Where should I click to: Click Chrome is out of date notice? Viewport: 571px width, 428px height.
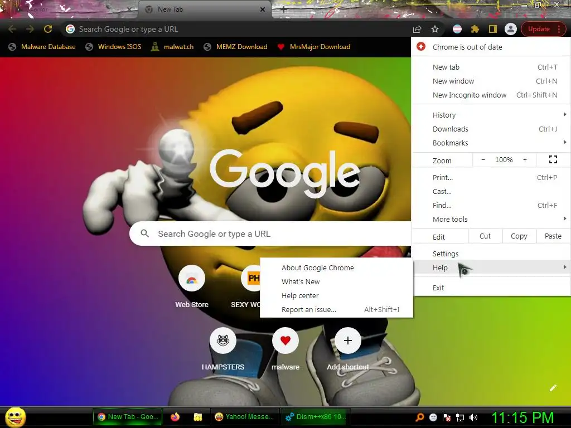(x=491, y=47)
